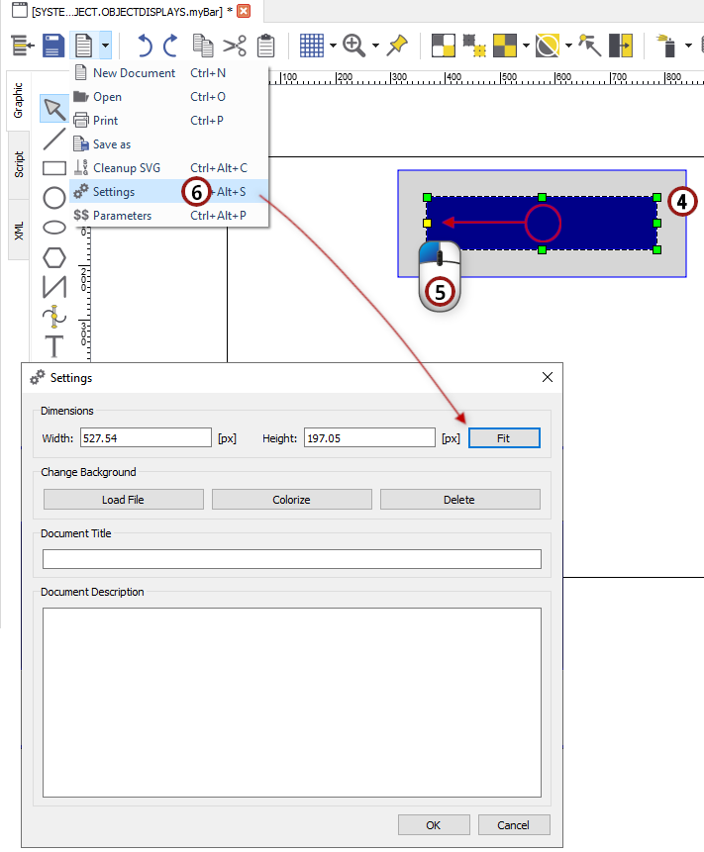Select the Line drawing tool
Screen dimensions: 704x852
pyautogui.click(x=54, y=139)
